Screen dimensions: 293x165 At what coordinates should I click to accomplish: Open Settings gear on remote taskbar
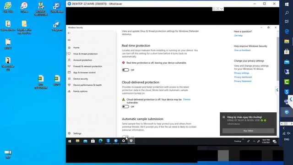point(124,141)
